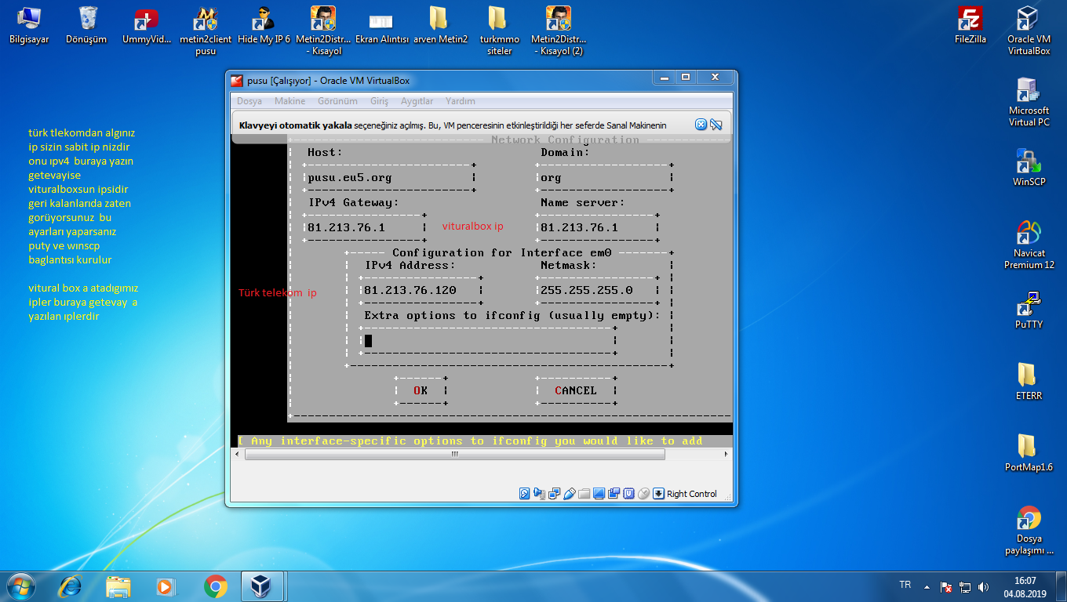Click the display monitor icon in VirtualBox status bar
The image size is (1067, 602).
click(599, 493)
